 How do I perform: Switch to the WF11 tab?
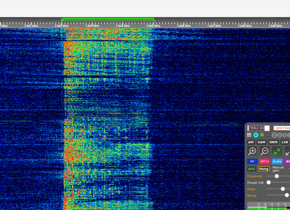(265, 162)
